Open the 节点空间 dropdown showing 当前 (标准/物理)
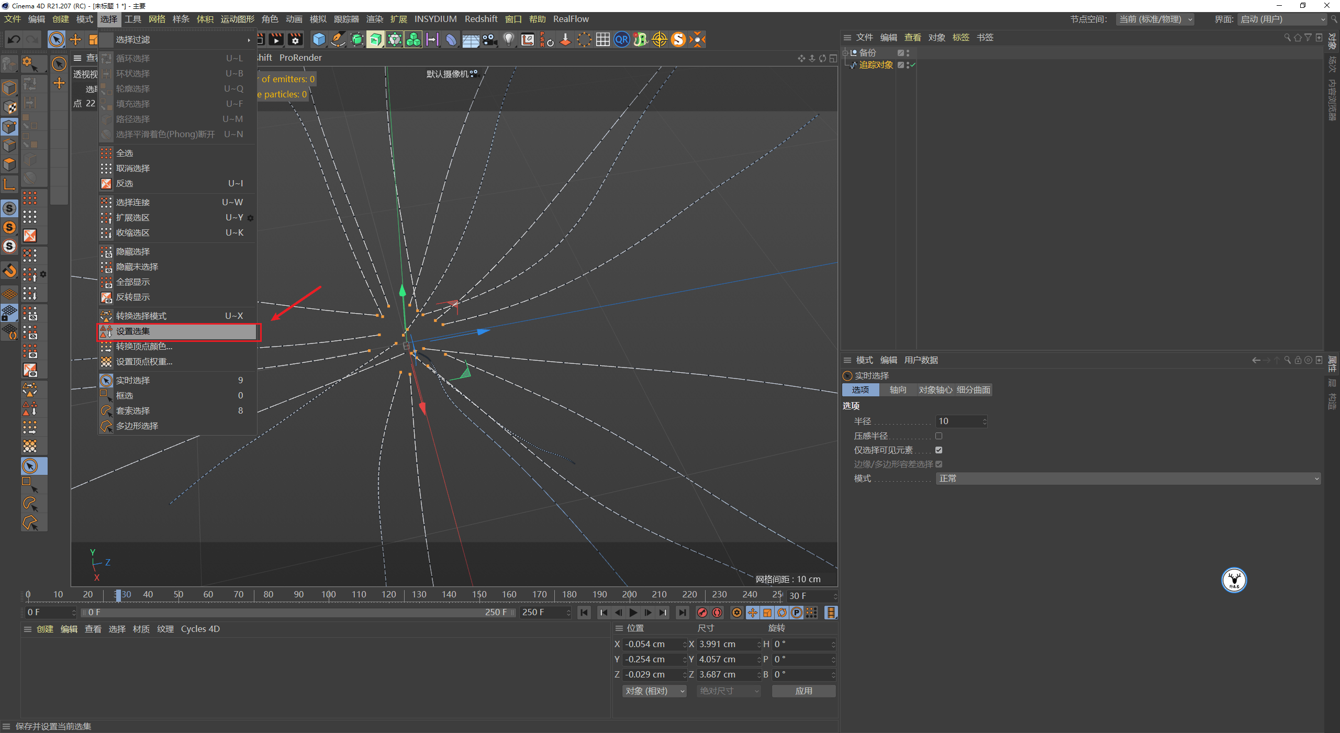Image resolution: width=1340 pixels, height=733 pixels. 1155,19
